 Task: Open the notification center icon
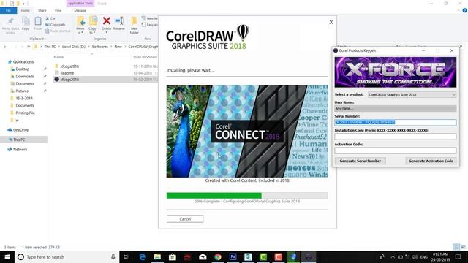coord(458,256)
